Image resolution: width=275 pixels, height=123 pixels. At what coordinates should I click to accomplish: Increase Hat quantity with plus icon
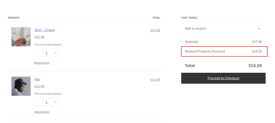coord(55,102)
